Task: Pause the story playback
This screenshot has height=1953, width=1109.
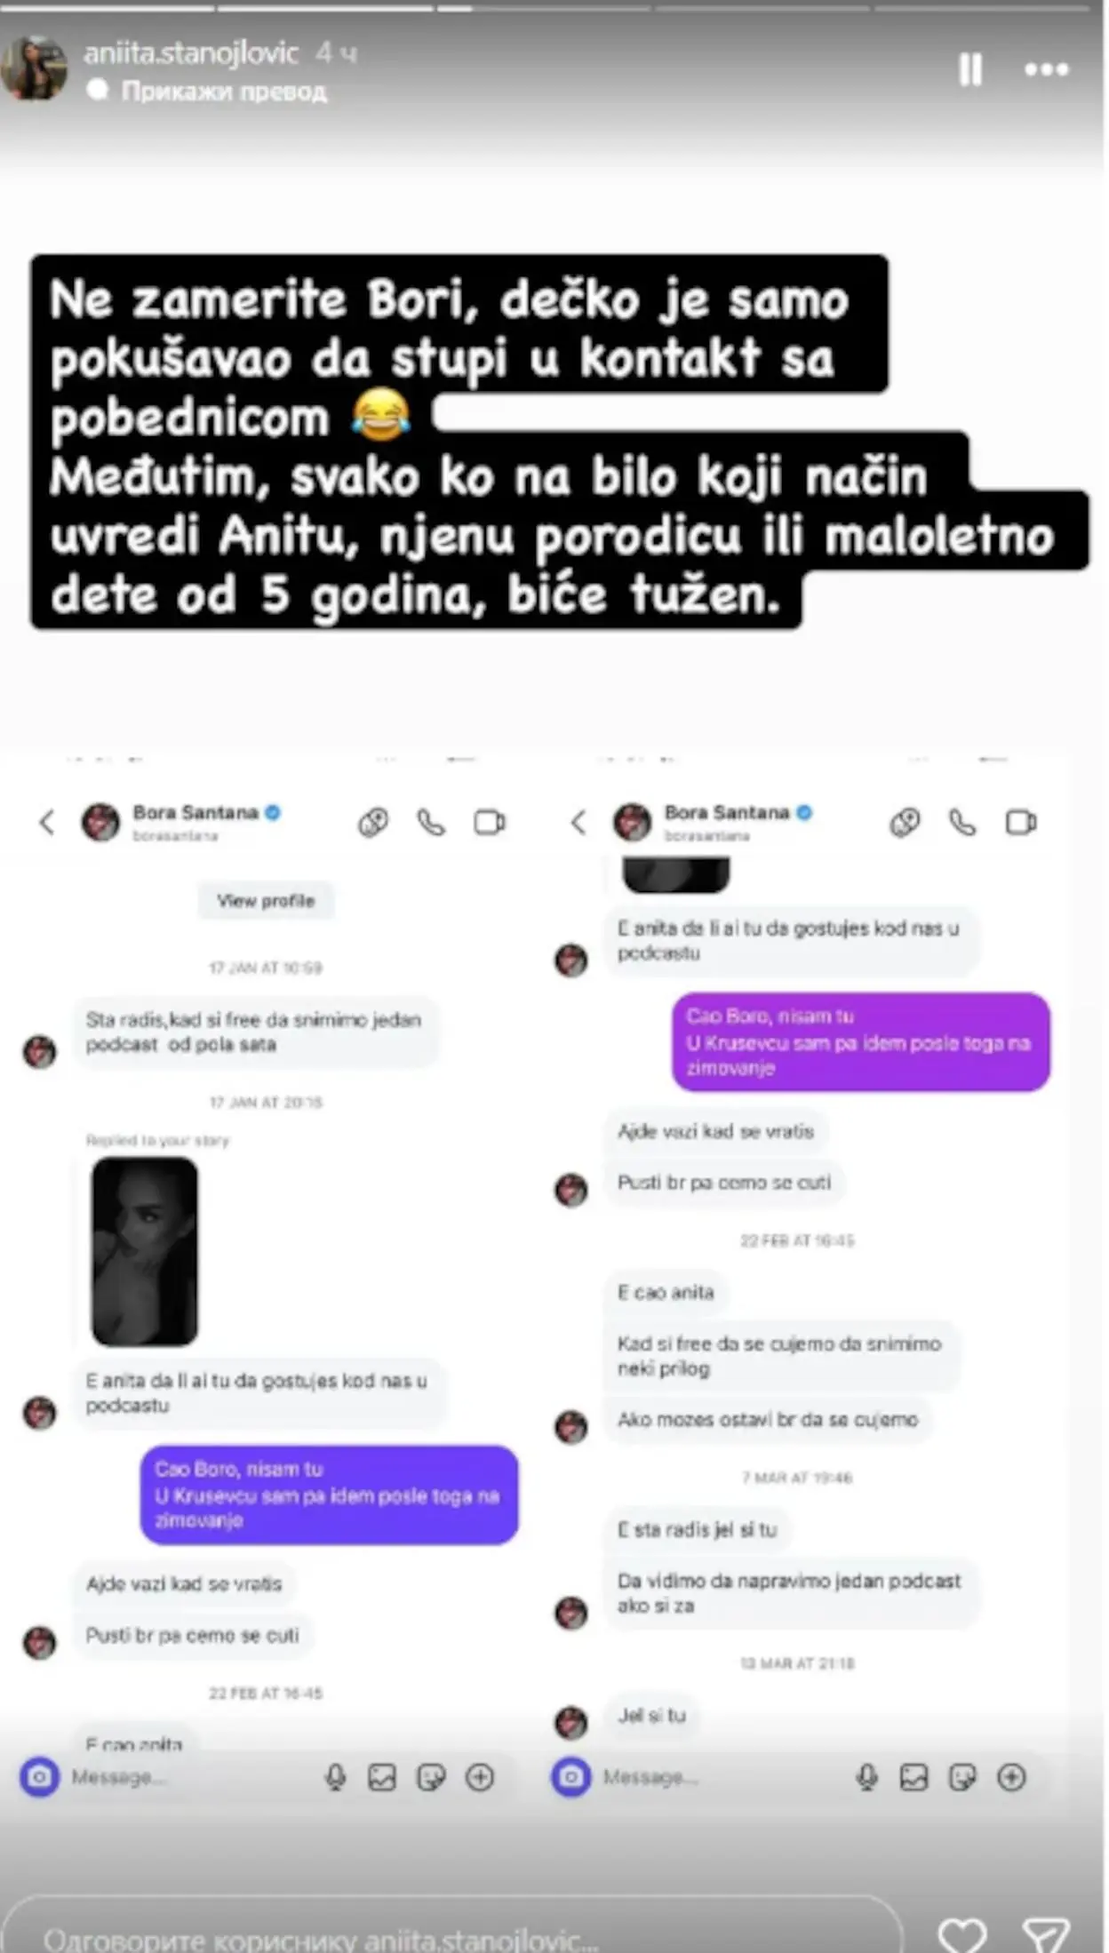Action: [x=970, y=69]
